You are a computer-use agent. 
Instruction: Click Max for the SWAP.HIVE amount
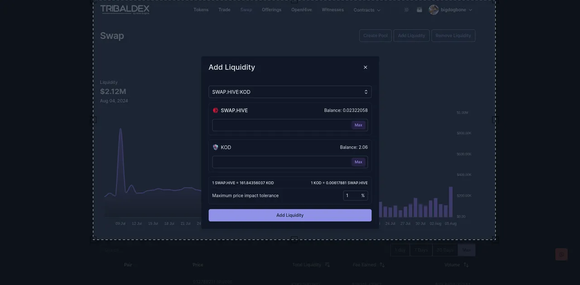point(358,125)
